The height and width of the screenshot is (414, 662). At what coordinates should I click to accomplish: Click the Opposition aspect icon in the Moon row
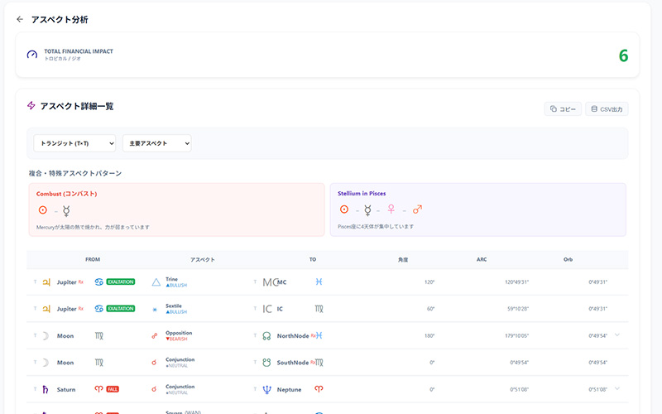pos(155,335)
